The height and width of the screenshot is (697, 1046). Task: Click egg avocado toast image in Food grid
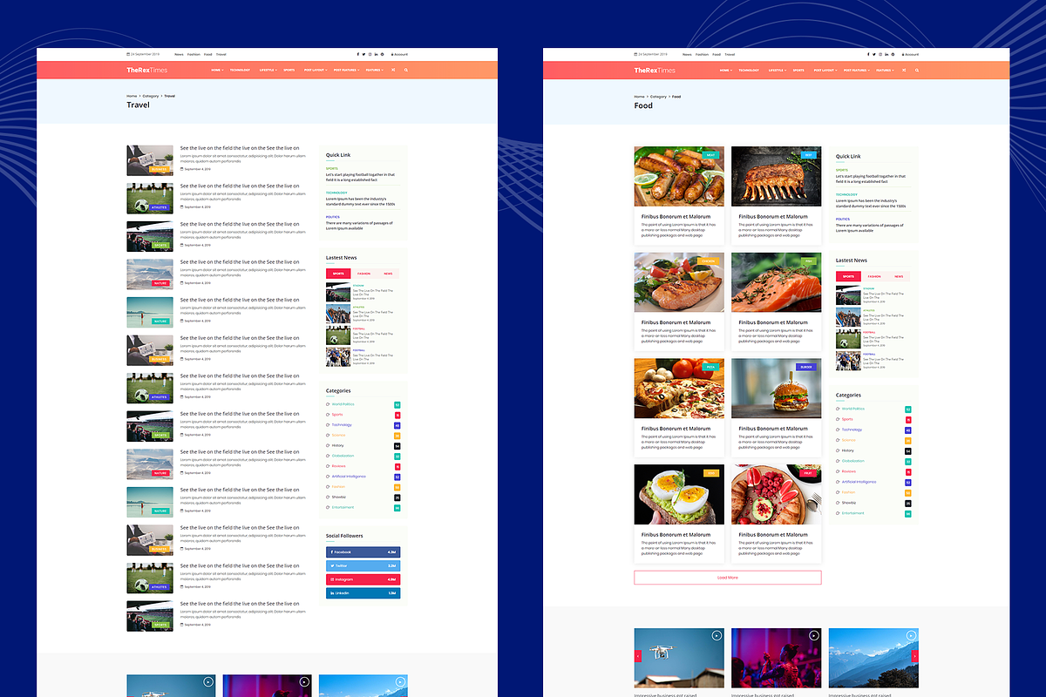[x=679, y=495]
